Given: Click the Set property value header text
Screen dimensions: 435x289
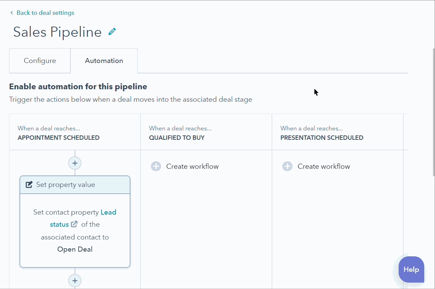Looking at the screenshot, I should click(x=66, y=185).
